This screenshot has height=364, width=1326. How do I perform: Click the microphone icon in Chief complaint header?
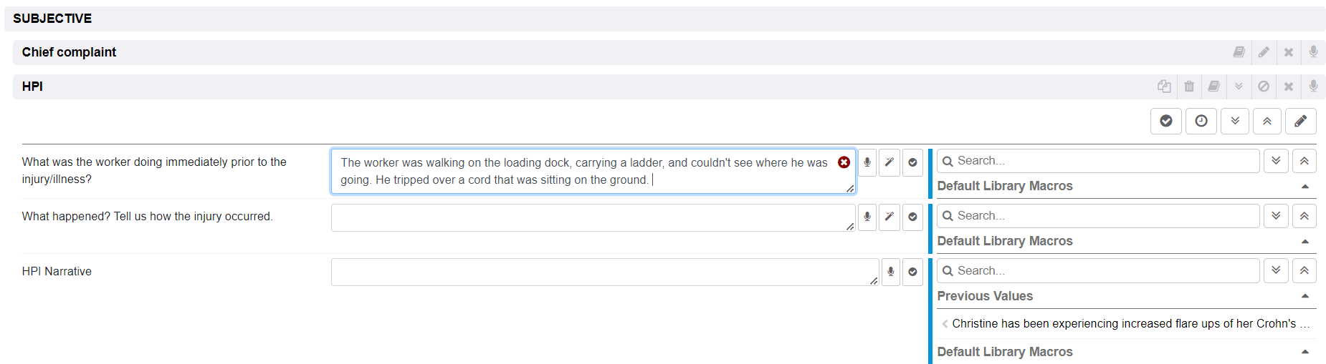[1313, 52]
